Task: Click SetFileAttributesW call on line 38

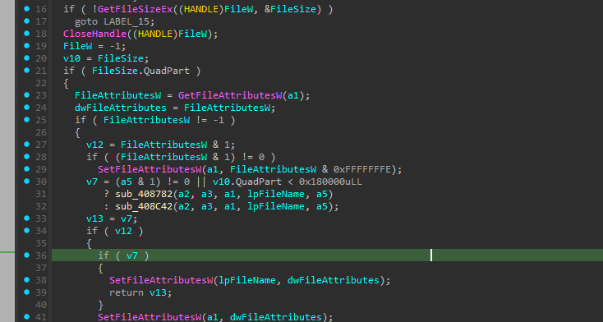Action: pyautogui.click(x=161, y=280)
